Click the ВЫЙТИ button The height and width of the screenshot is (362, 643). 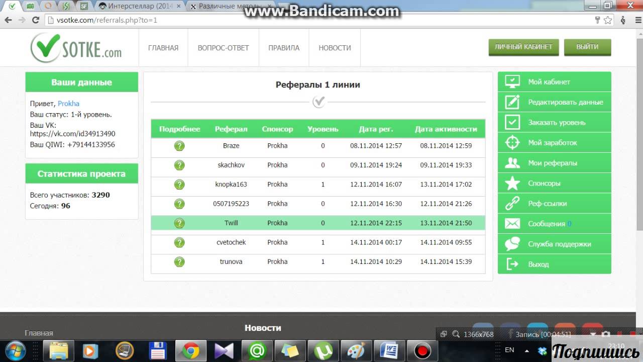[587, 47]
